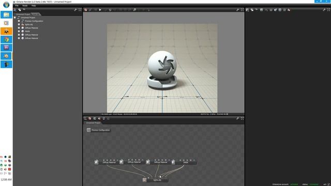Pause the render in the viewport toolbar
Screen dimensions: 331x186
tap(95, 10)
